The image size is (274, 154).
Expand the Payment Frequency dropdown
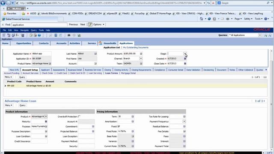point(184,121)
